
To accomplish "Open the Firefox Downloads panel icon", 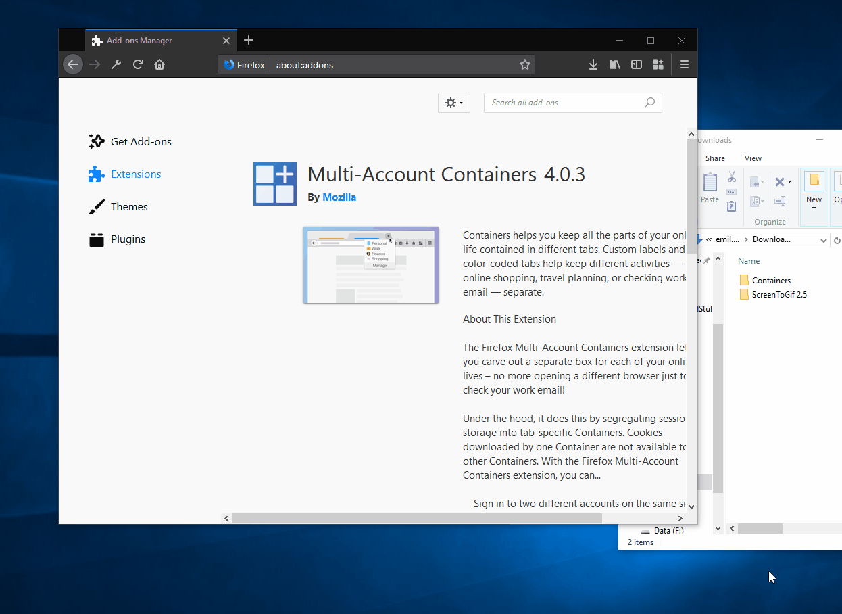I will pyautogui.click(x=593, y=64).
